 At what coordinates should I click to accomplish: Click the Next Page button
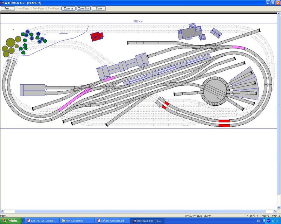(x=23, y=8)
